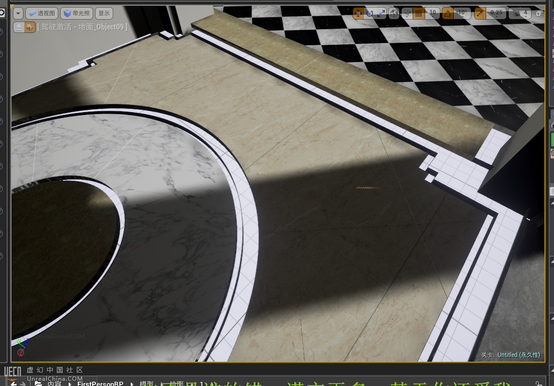554x386 pixels.
Task: Select the translate move gizmo tool
Action: [x=358, y=13]
